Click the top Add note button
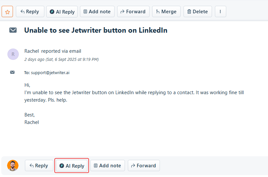The width and height of the screenshot is (268, 177). [x=97, y=12]
